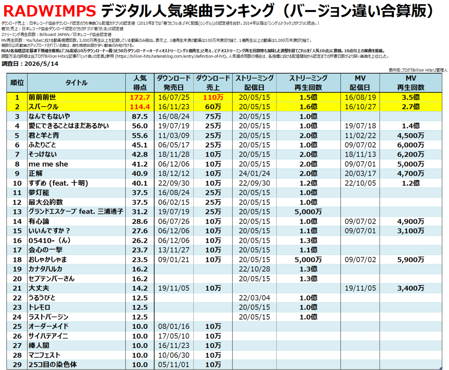Click the 会心の一撃 title cell
Image resolution: width=449 pixels, height=370 pixels.
(x=77, y=250)
